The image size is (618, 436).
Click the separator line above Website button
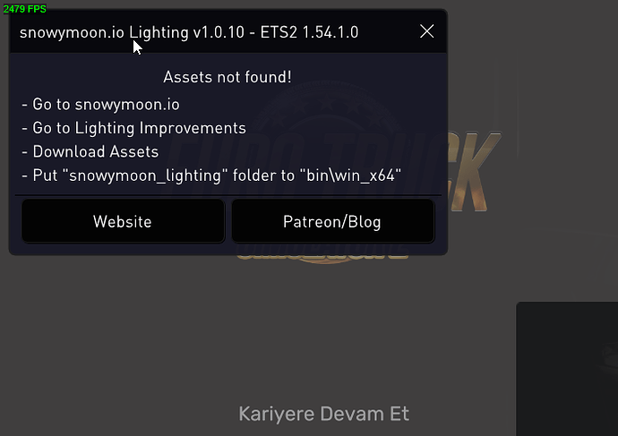228,194
